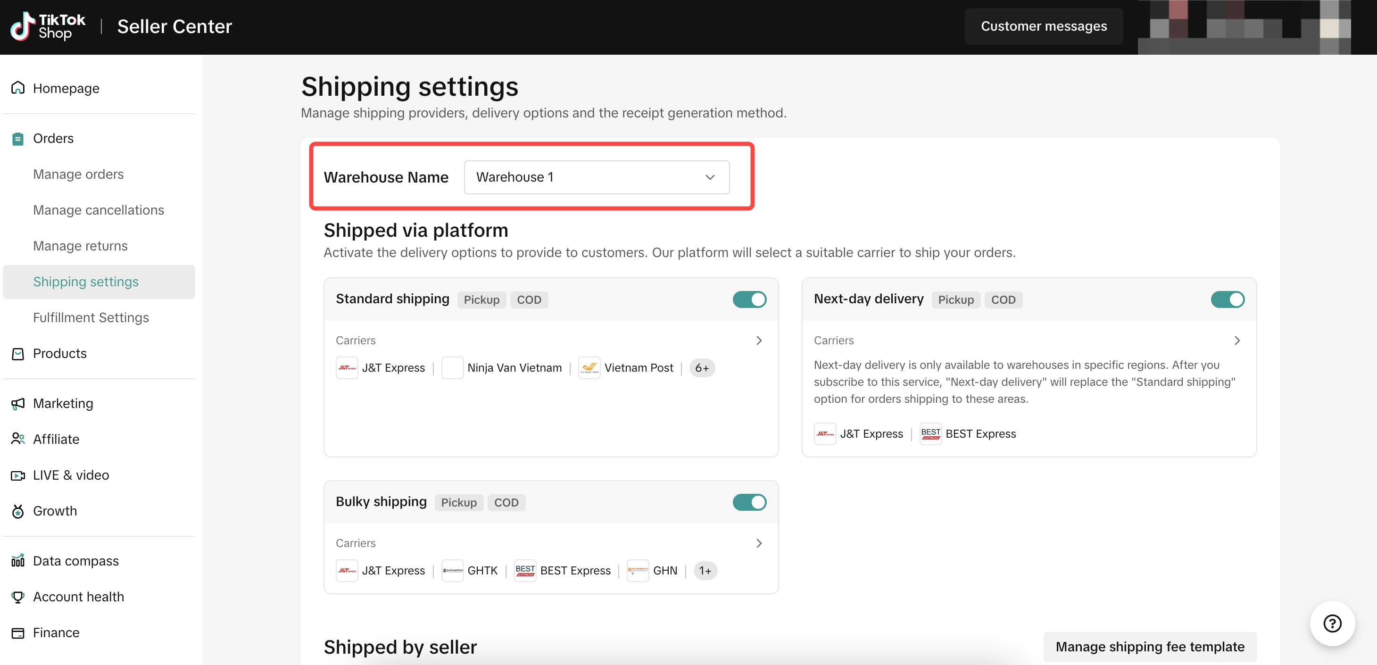This screenshot has width=1377, height=665.
Task: Expand Bulky shipping carriers chevron
Action: pos(758,543)
